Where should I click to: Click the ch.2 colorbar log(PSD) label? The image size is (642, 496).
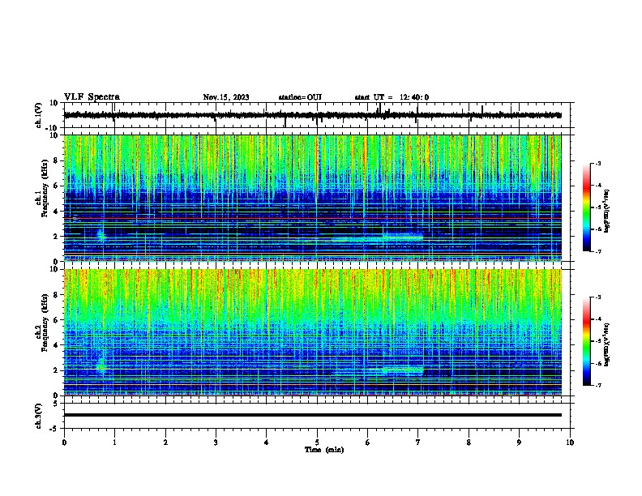606,344
